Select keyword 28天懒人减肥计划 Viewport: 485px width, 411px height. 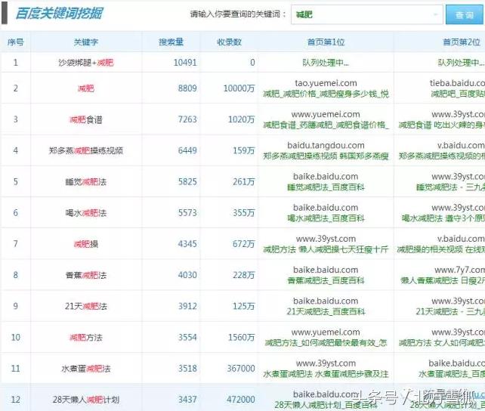click(x=86, y=400)
